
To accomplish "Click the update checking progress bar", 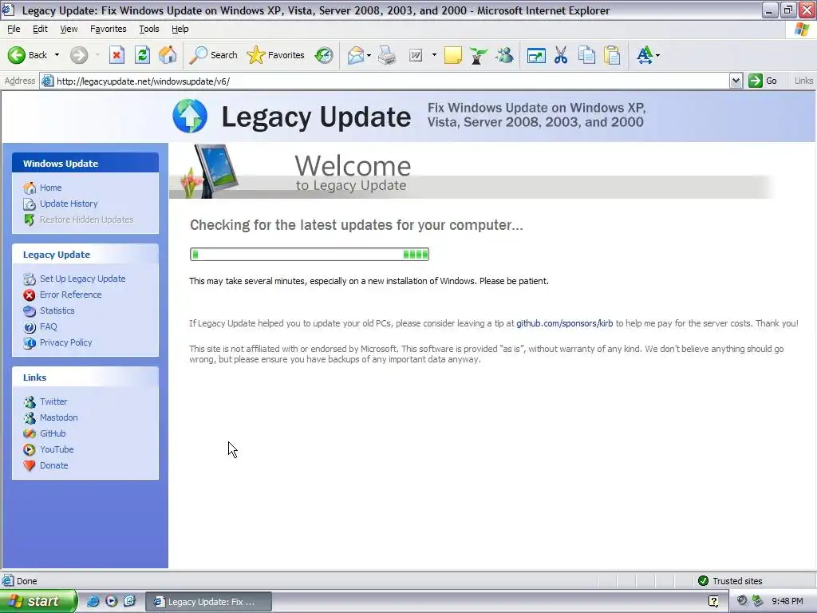I will [310, 255].
